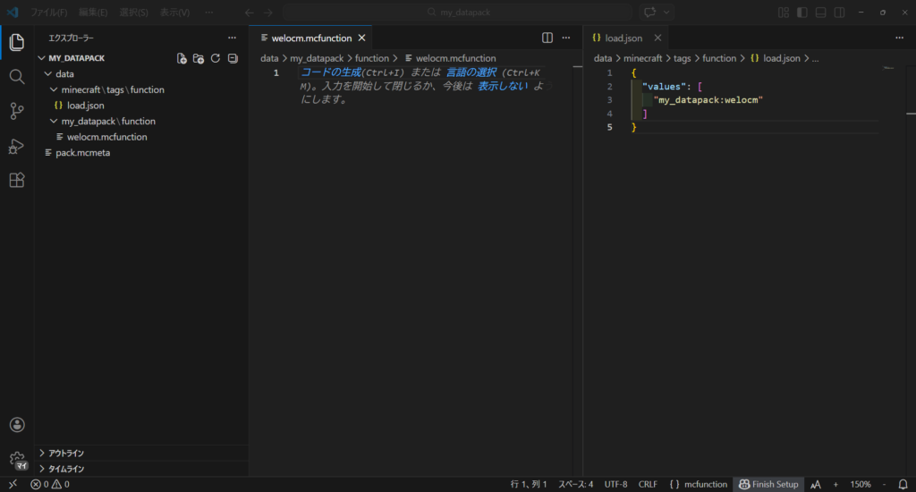Screen dimensions: 916x492
Task: Toggle bottom panel visibility
Action: tap(821, 13)
